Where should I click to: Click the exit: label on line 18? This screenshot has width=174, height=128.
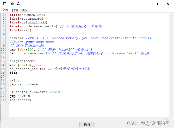[14, 80]
